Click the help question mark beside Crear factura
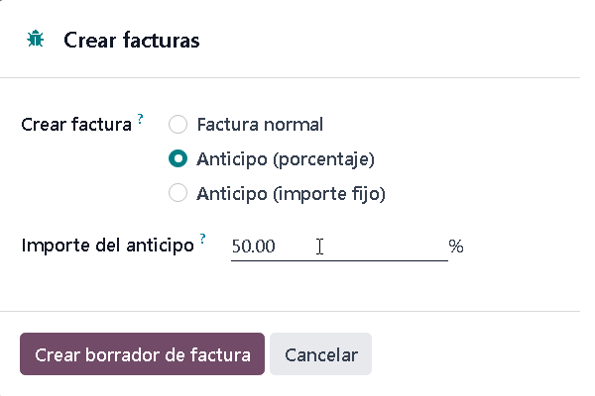The height and width of the screenshot is (396, 595). [141, 119]
